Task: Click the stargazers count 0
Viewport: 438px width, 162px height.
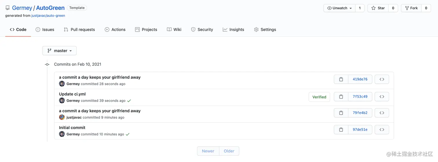Action: click(x=393, y=8)
